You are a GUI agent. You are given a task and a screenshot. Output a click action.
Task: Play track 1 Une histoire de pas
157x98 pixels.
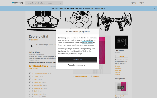(x=30, y=73)
